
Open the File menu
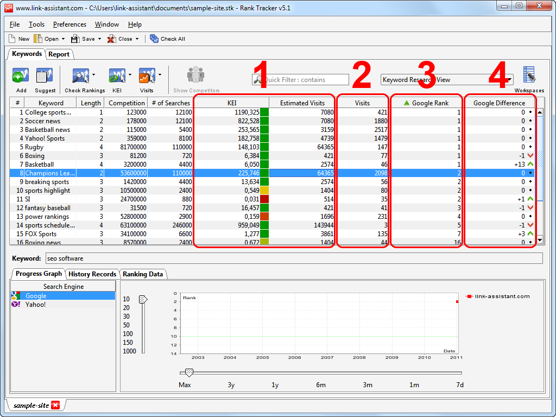15,24
